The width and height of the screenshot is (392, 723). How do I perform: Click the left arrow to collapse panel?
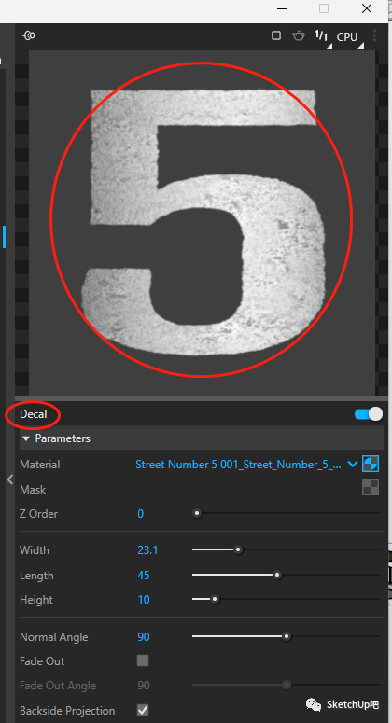[x=9, y=480]
